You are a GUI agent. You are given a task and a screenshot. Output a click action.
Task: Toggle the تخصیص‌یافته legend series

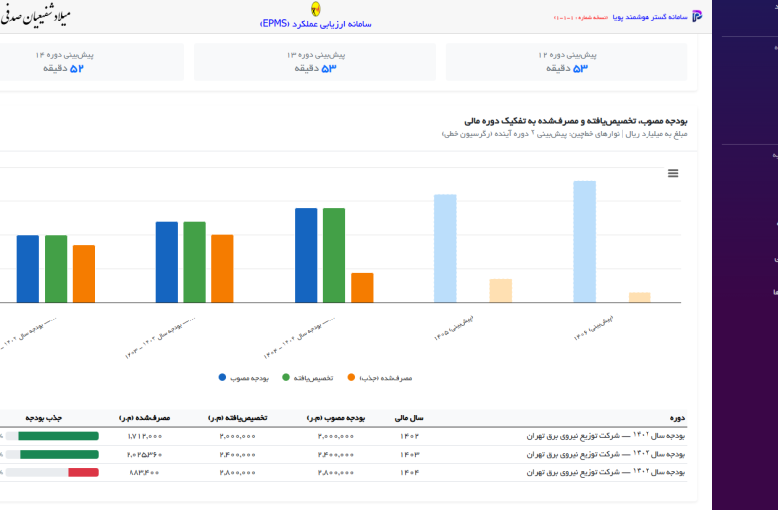[x=308, y=378]
